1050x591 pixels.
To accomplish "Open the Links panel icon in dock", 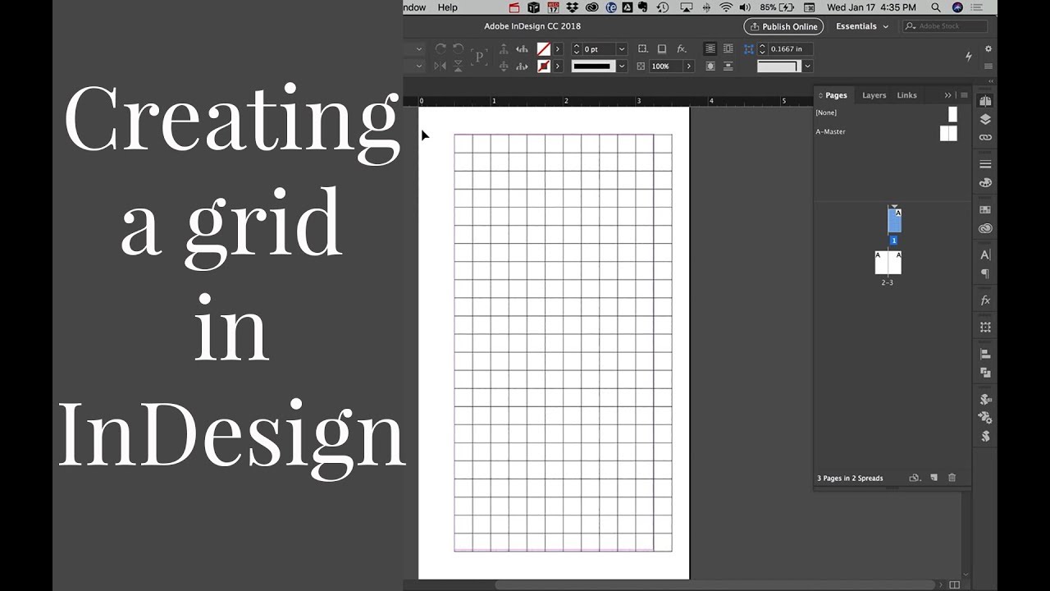I will point(985,137).
